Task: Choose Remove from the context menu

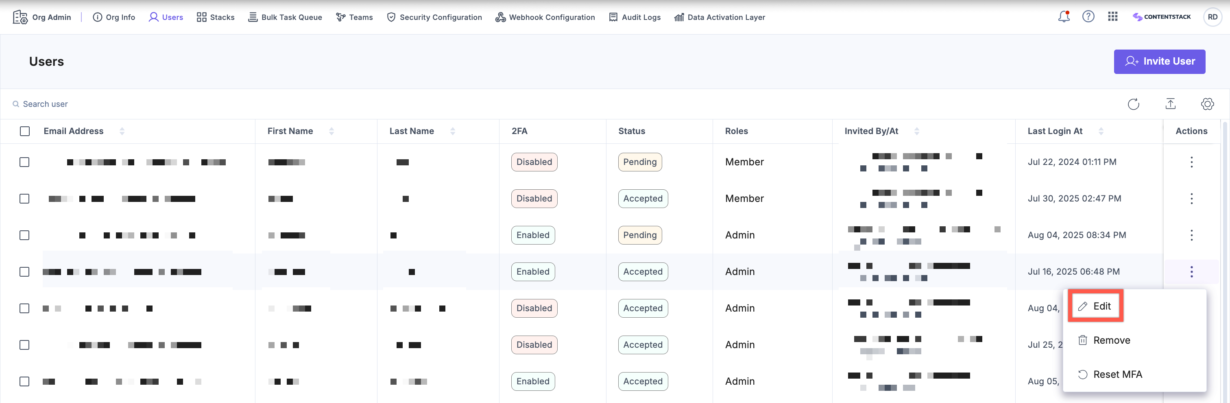Action: click(x=1111, y=340)
